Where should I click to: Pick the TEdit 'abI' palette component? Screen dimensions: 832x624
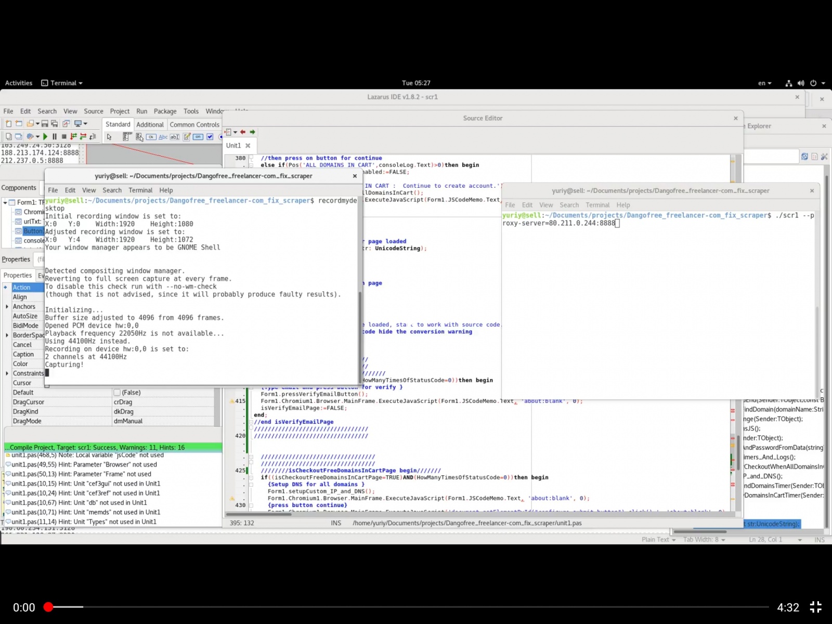tap(175, 137)
